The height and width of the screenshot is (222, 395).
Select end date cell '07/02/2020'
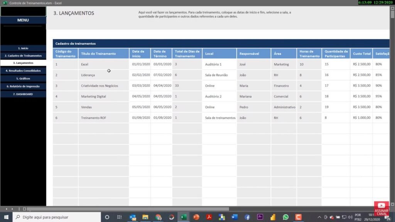pyautogui.click(x=162, y=75)
